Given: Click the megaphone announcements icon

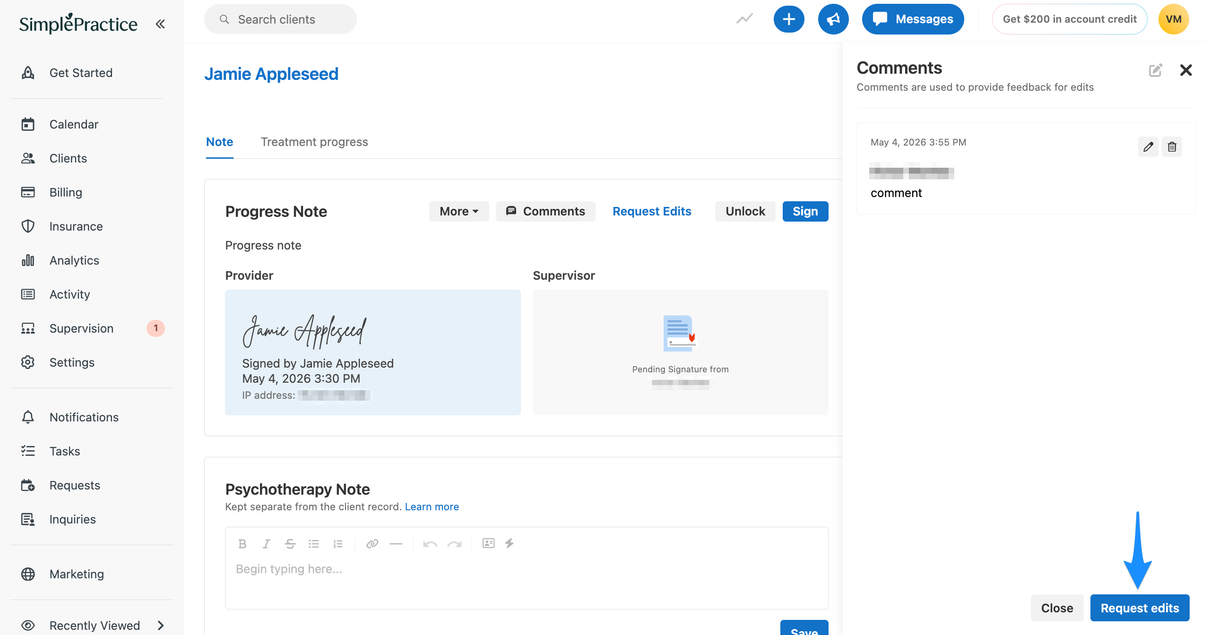Looking at the screenshot, I should coord(833,19).
